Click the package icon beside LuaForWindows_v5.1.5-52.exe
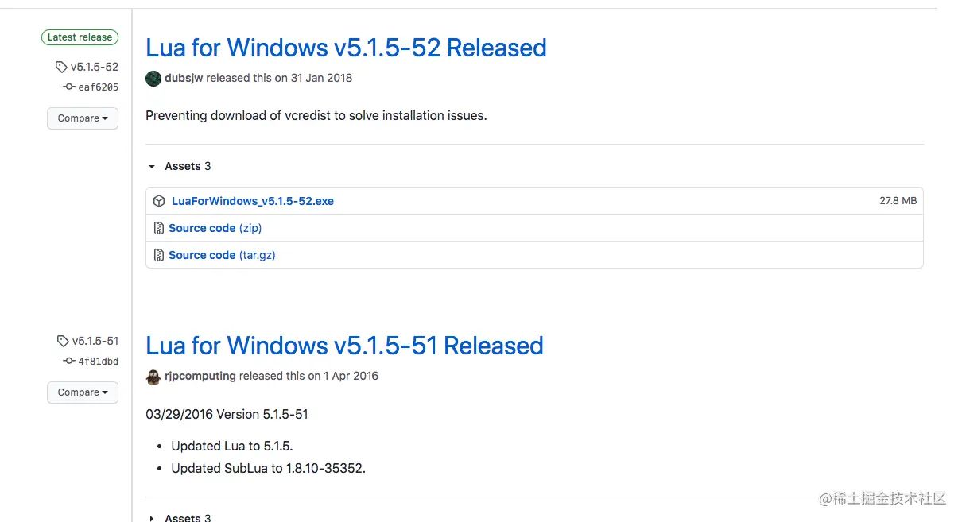The width and height of the screenshot is (962, 522). (159, 201)
